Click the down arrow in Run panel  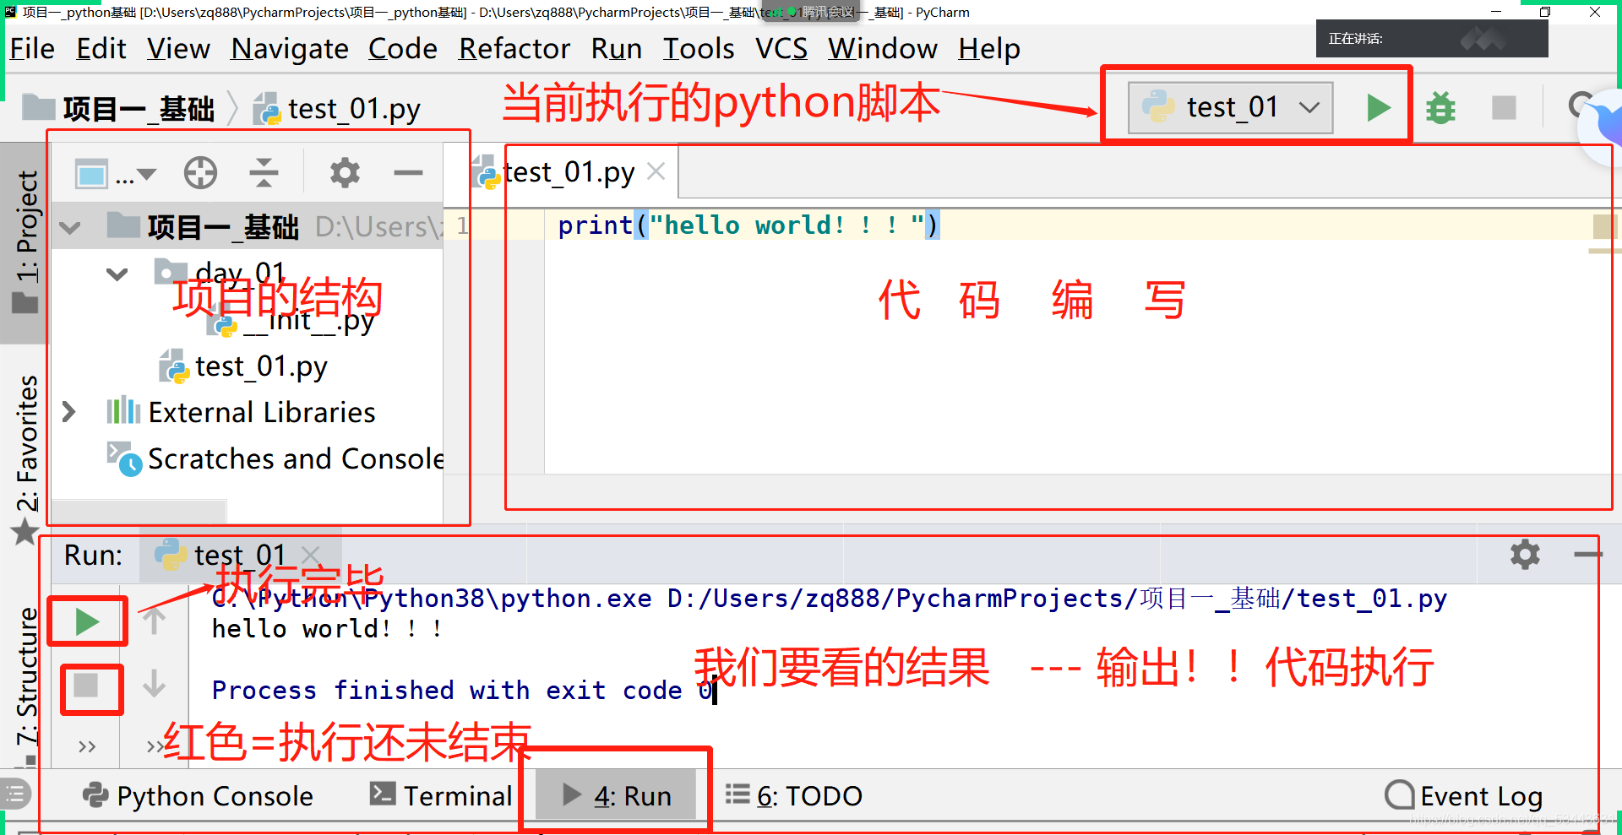coord(154,683)
